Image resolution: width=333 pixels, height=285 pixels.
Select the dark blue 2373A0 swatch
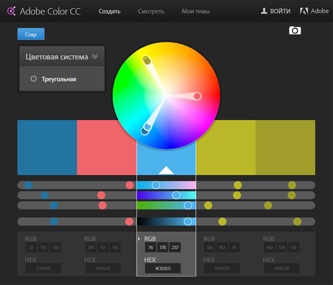[x=47, y=147]
